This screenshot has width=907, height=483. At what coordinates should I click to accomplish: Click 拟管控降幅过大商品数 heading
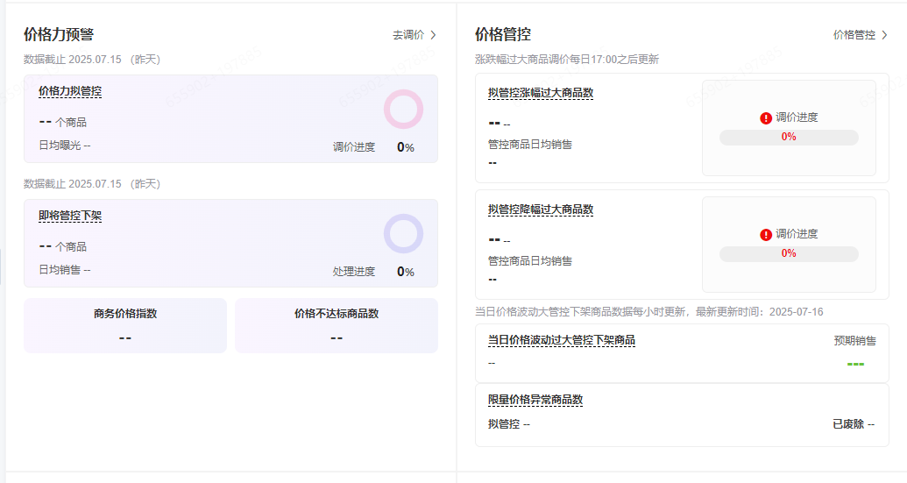pos(541,210)
